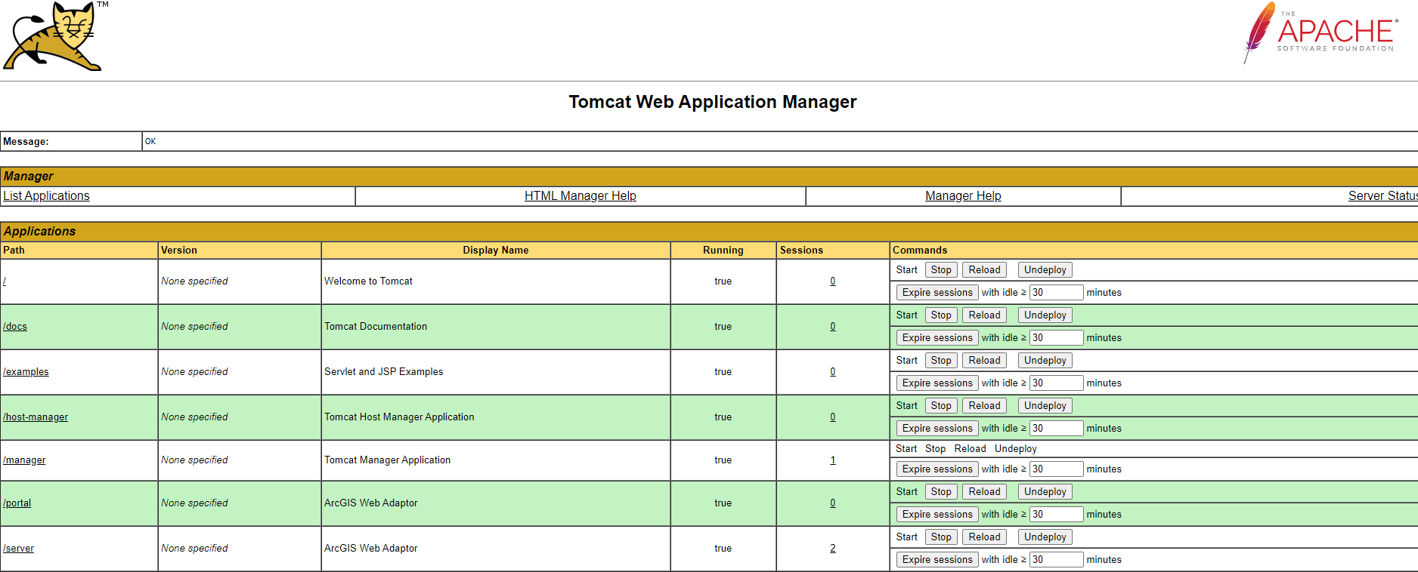Reload the /portal ArcGIS Web Adaptor
This screenshot has height=572, width=1418.
[x=984, y=492]
